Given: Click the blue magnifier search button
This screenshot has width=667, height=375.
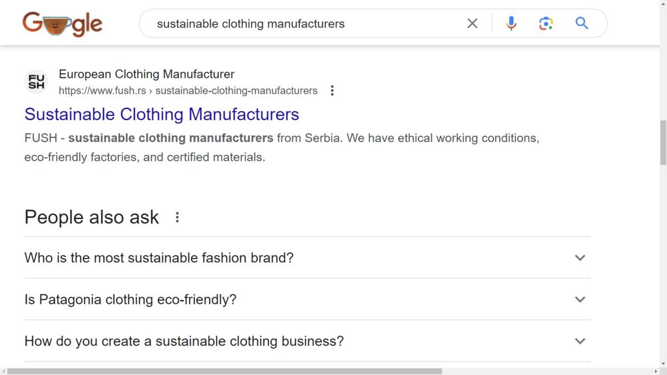Looking at the screenshot, I should click(x=581, y=23).
